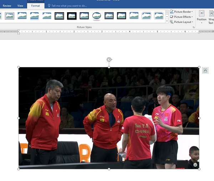Screen dimensions: 214x181
Task: Click the right indent marker on ruler
Action: point(199,32)
